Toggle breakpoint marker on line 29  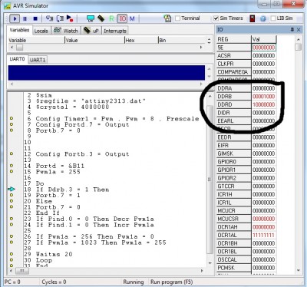point(12,254)
